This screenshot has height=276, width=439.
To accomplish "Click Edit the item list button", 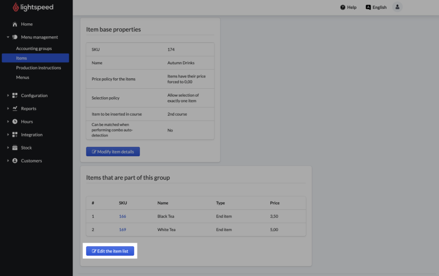I will tap(110, 251).
